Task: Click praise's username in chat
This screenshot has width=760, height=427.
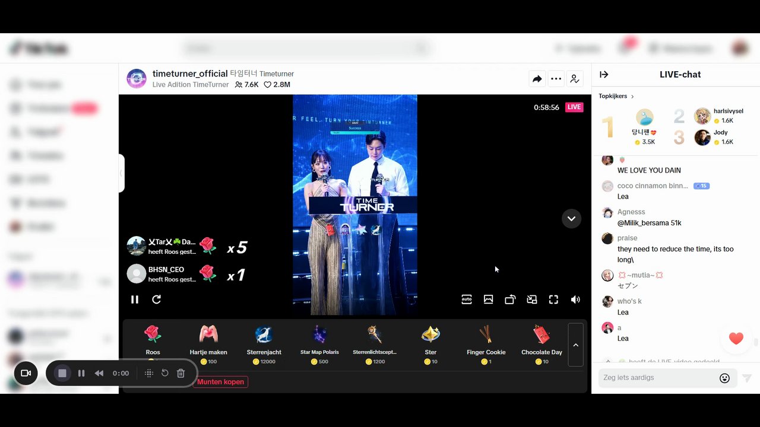Action: point(627,238)
